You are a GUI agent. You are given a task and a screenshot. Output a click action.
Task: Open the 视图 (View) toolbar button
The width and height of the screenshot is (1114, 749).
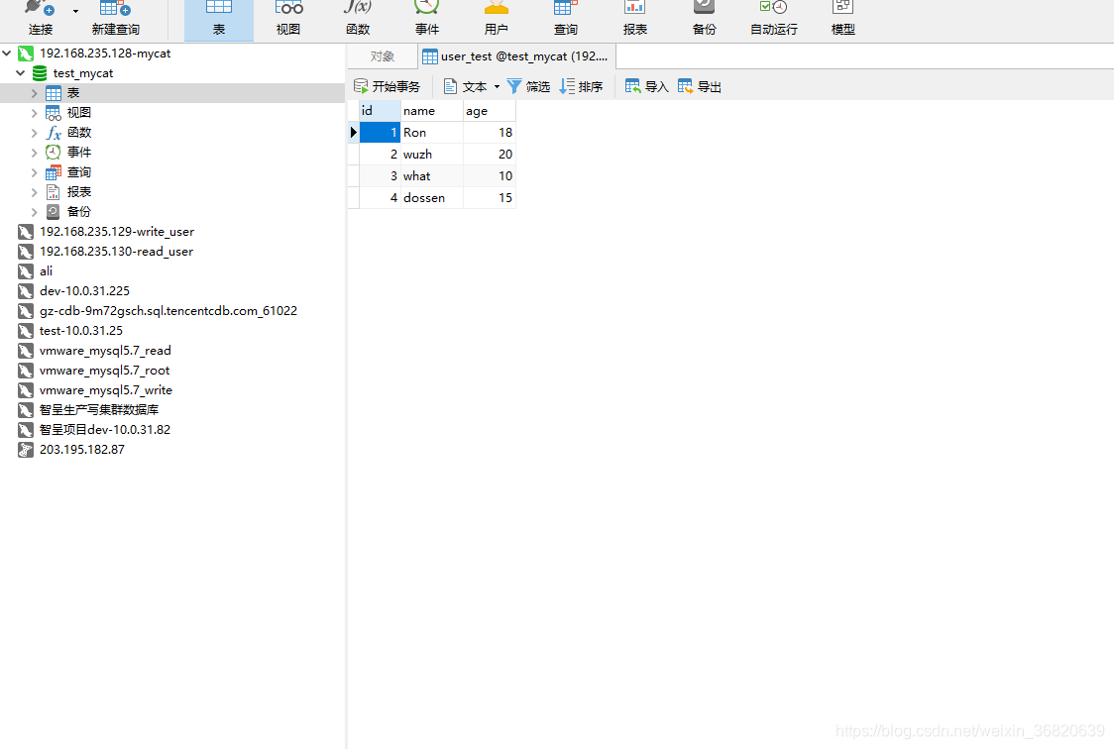click(x=288, y=19)
